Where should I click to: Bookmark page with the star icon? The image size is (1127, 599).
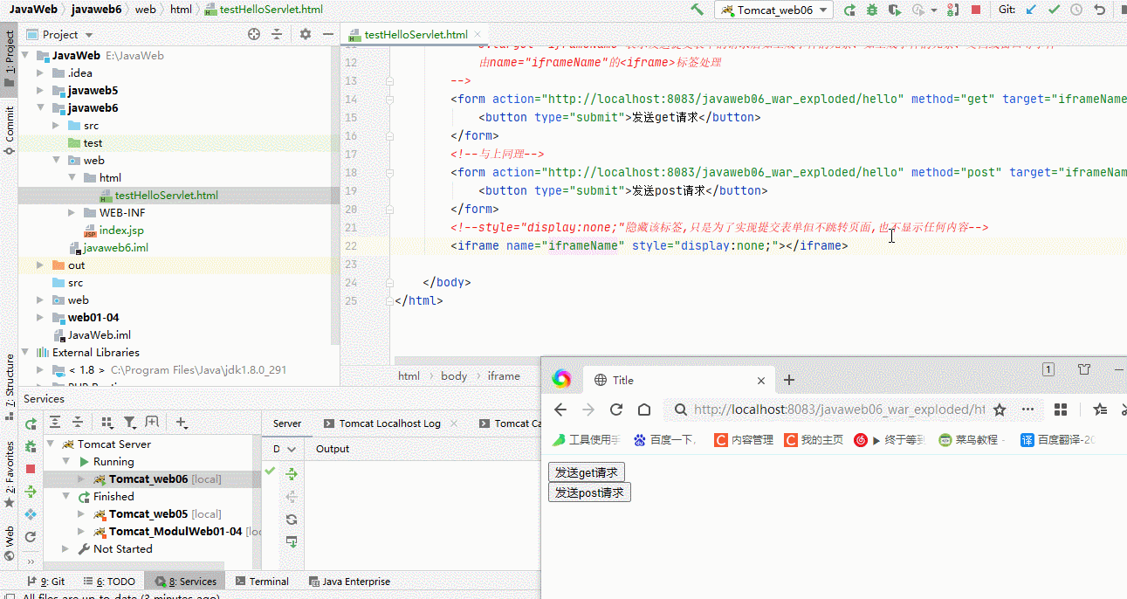coord(1000,410)
